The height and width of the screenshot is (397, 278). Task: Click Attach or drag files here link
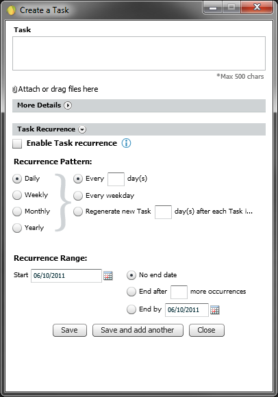58,89
